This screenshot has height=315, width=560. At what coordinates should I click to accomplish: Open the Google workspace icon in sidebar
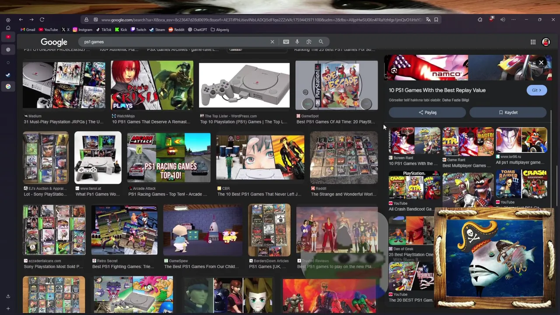(8, 86)
